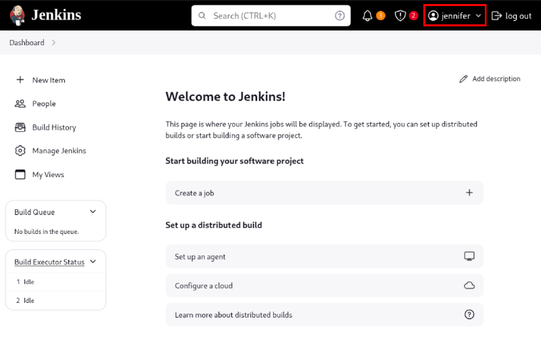Open Learn more about distributed builds
The width and height of the screenshot is (541, 342).
(325, 314)
